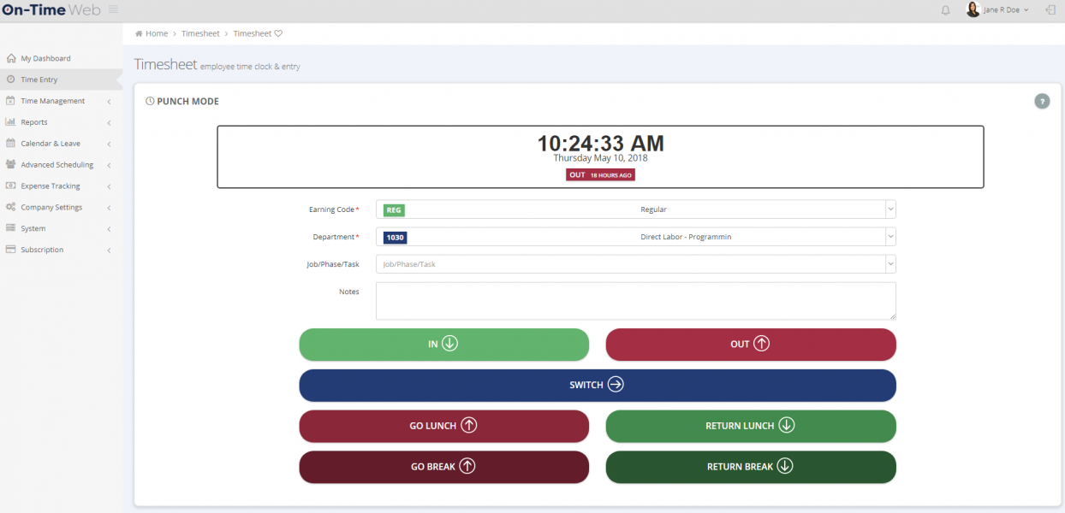The image size is (1065, 513).
Task: Click the RETURN BREAK button
Action: tap(751, 467)
